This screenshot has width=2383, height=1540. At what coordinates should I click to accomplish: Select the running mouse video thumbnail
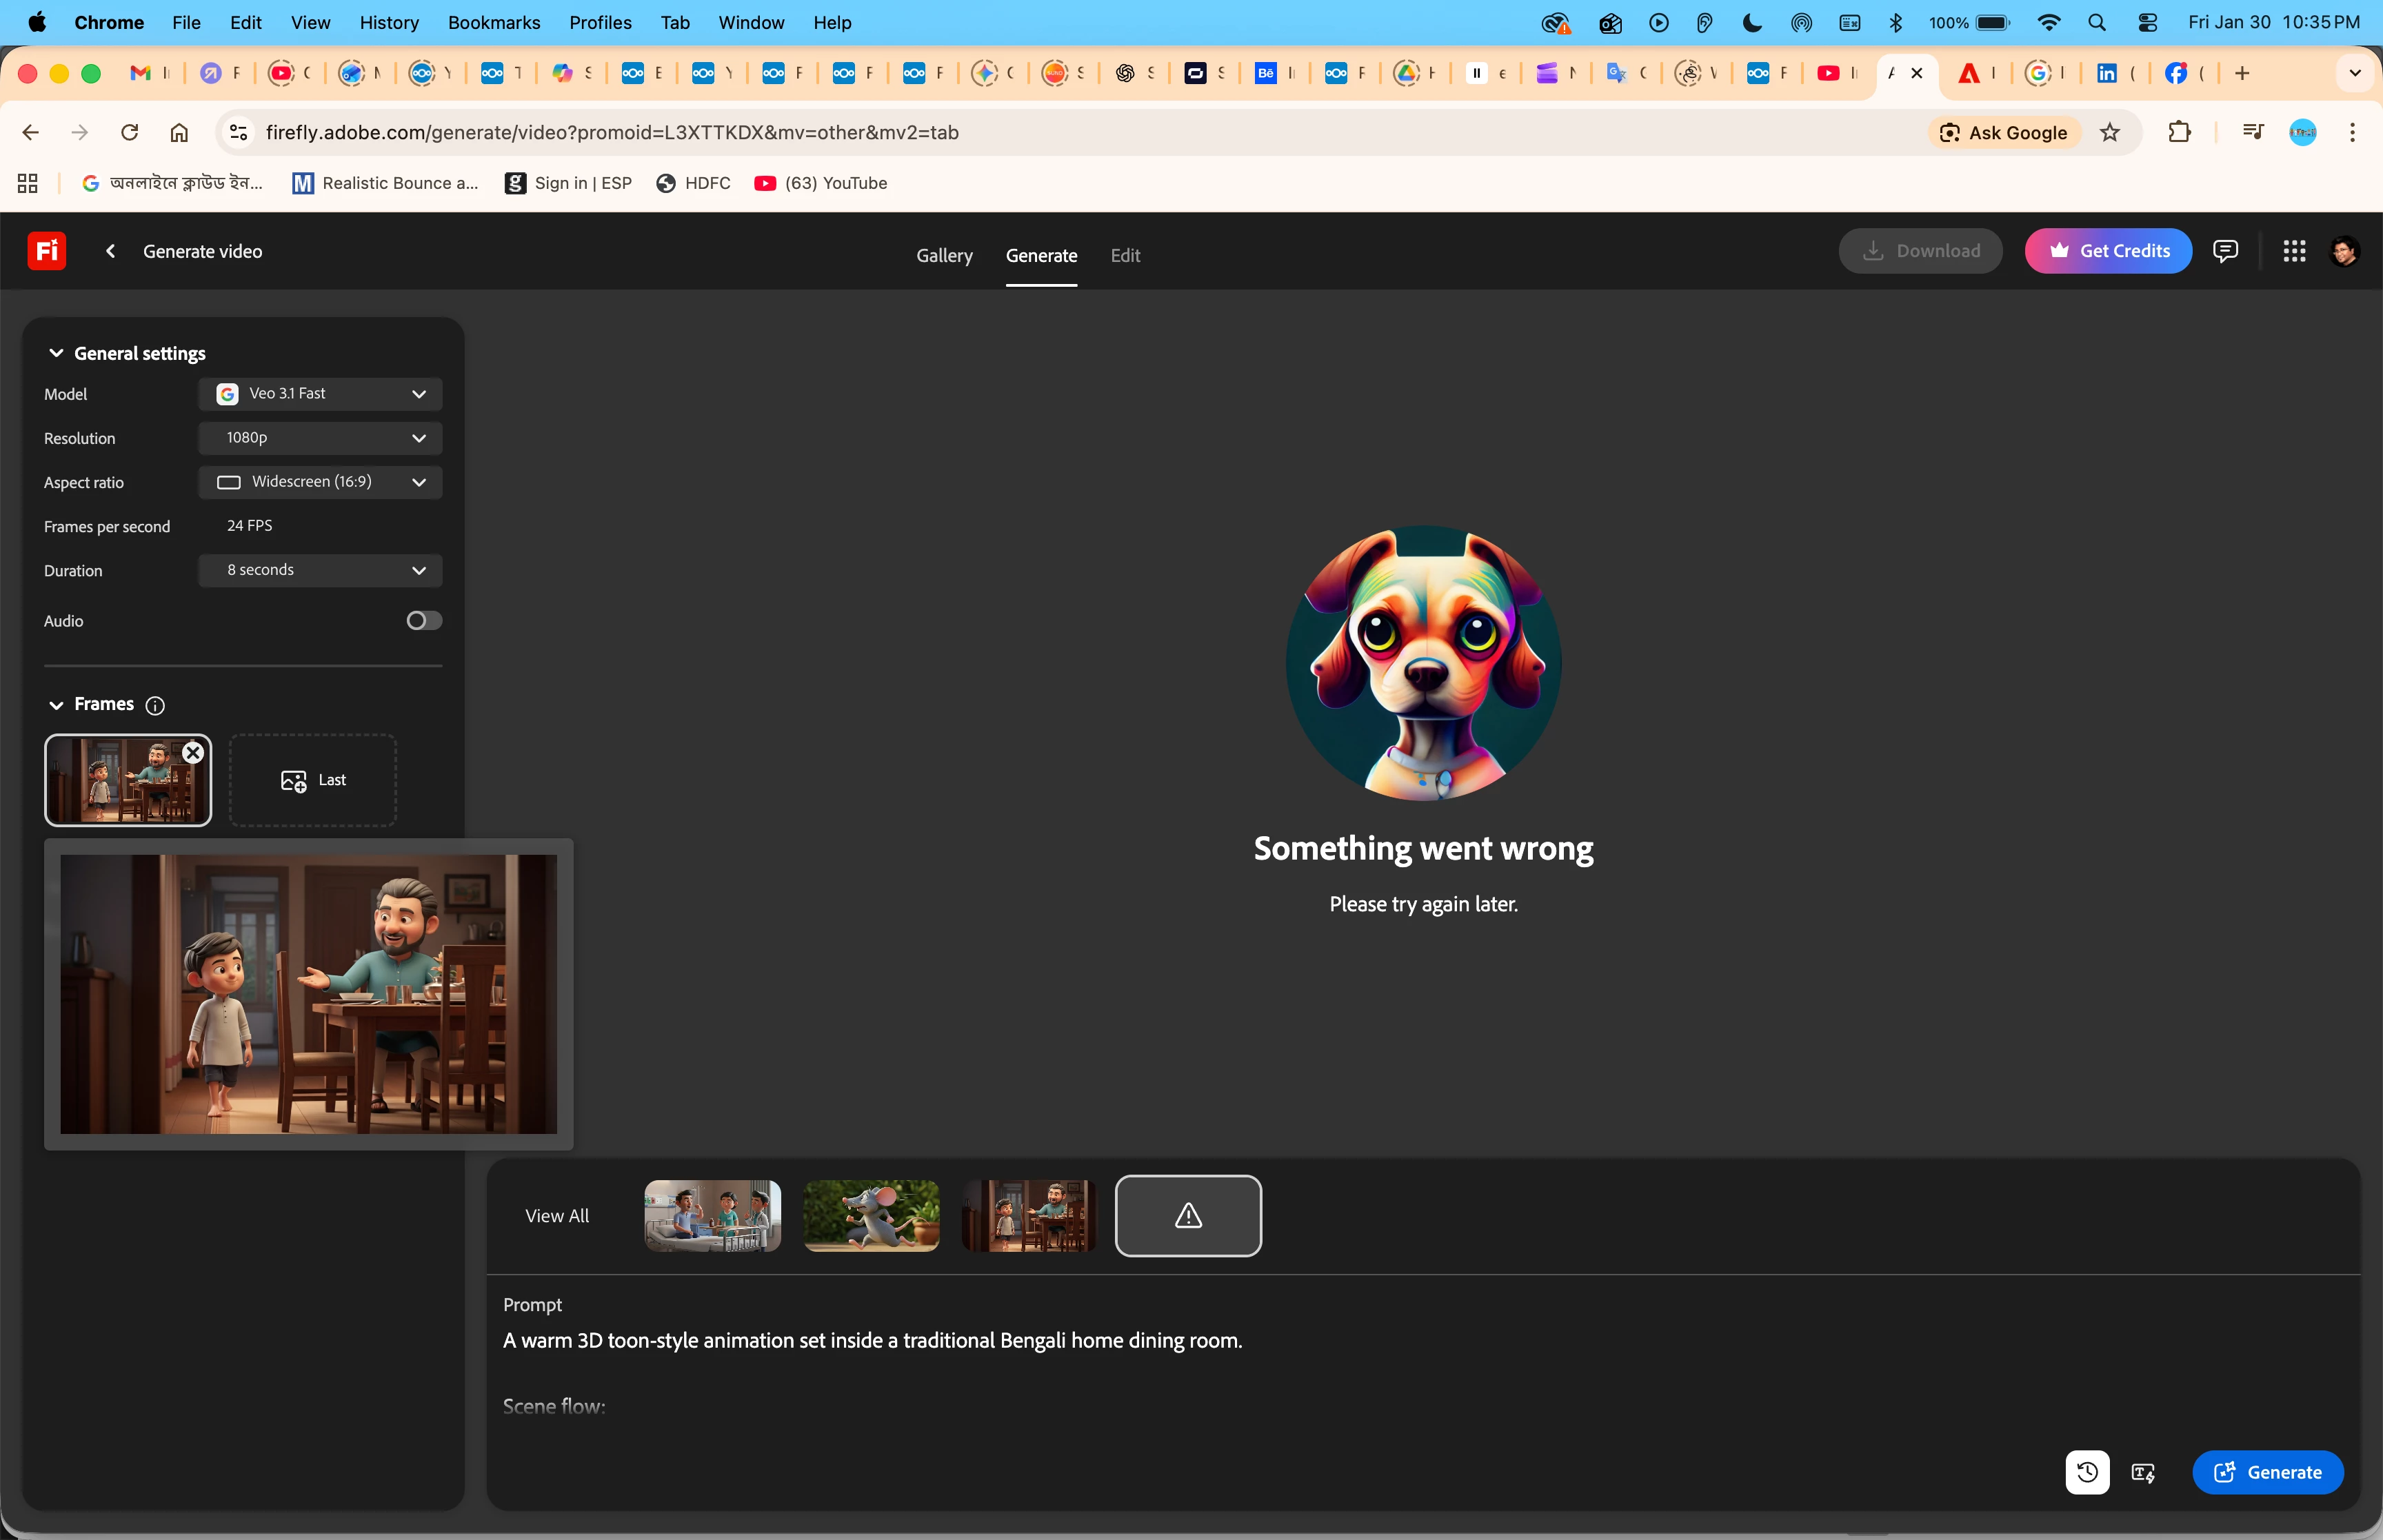871,1216
